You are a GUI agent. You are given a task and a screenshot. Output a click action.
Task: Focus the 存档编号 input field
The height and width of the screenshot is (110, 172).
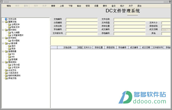pyautogui.click(x=130, y=34)
